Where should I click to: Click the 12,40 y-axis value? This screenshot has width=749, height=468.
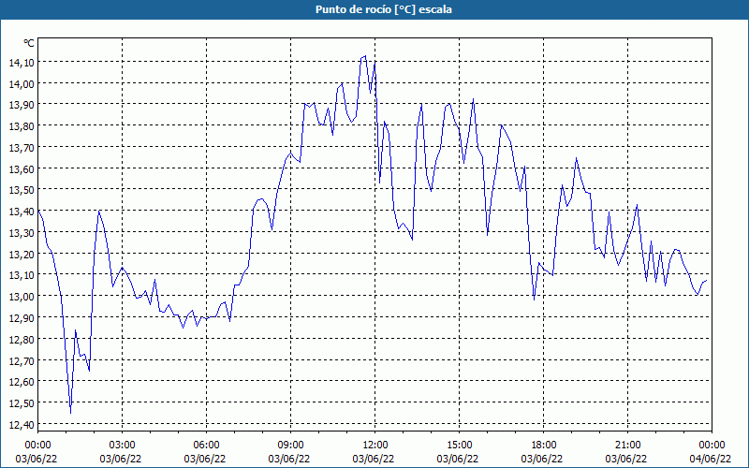22,425
